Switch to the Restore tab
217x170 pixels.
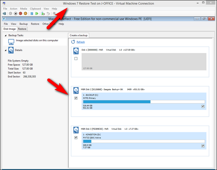point(22,29)
